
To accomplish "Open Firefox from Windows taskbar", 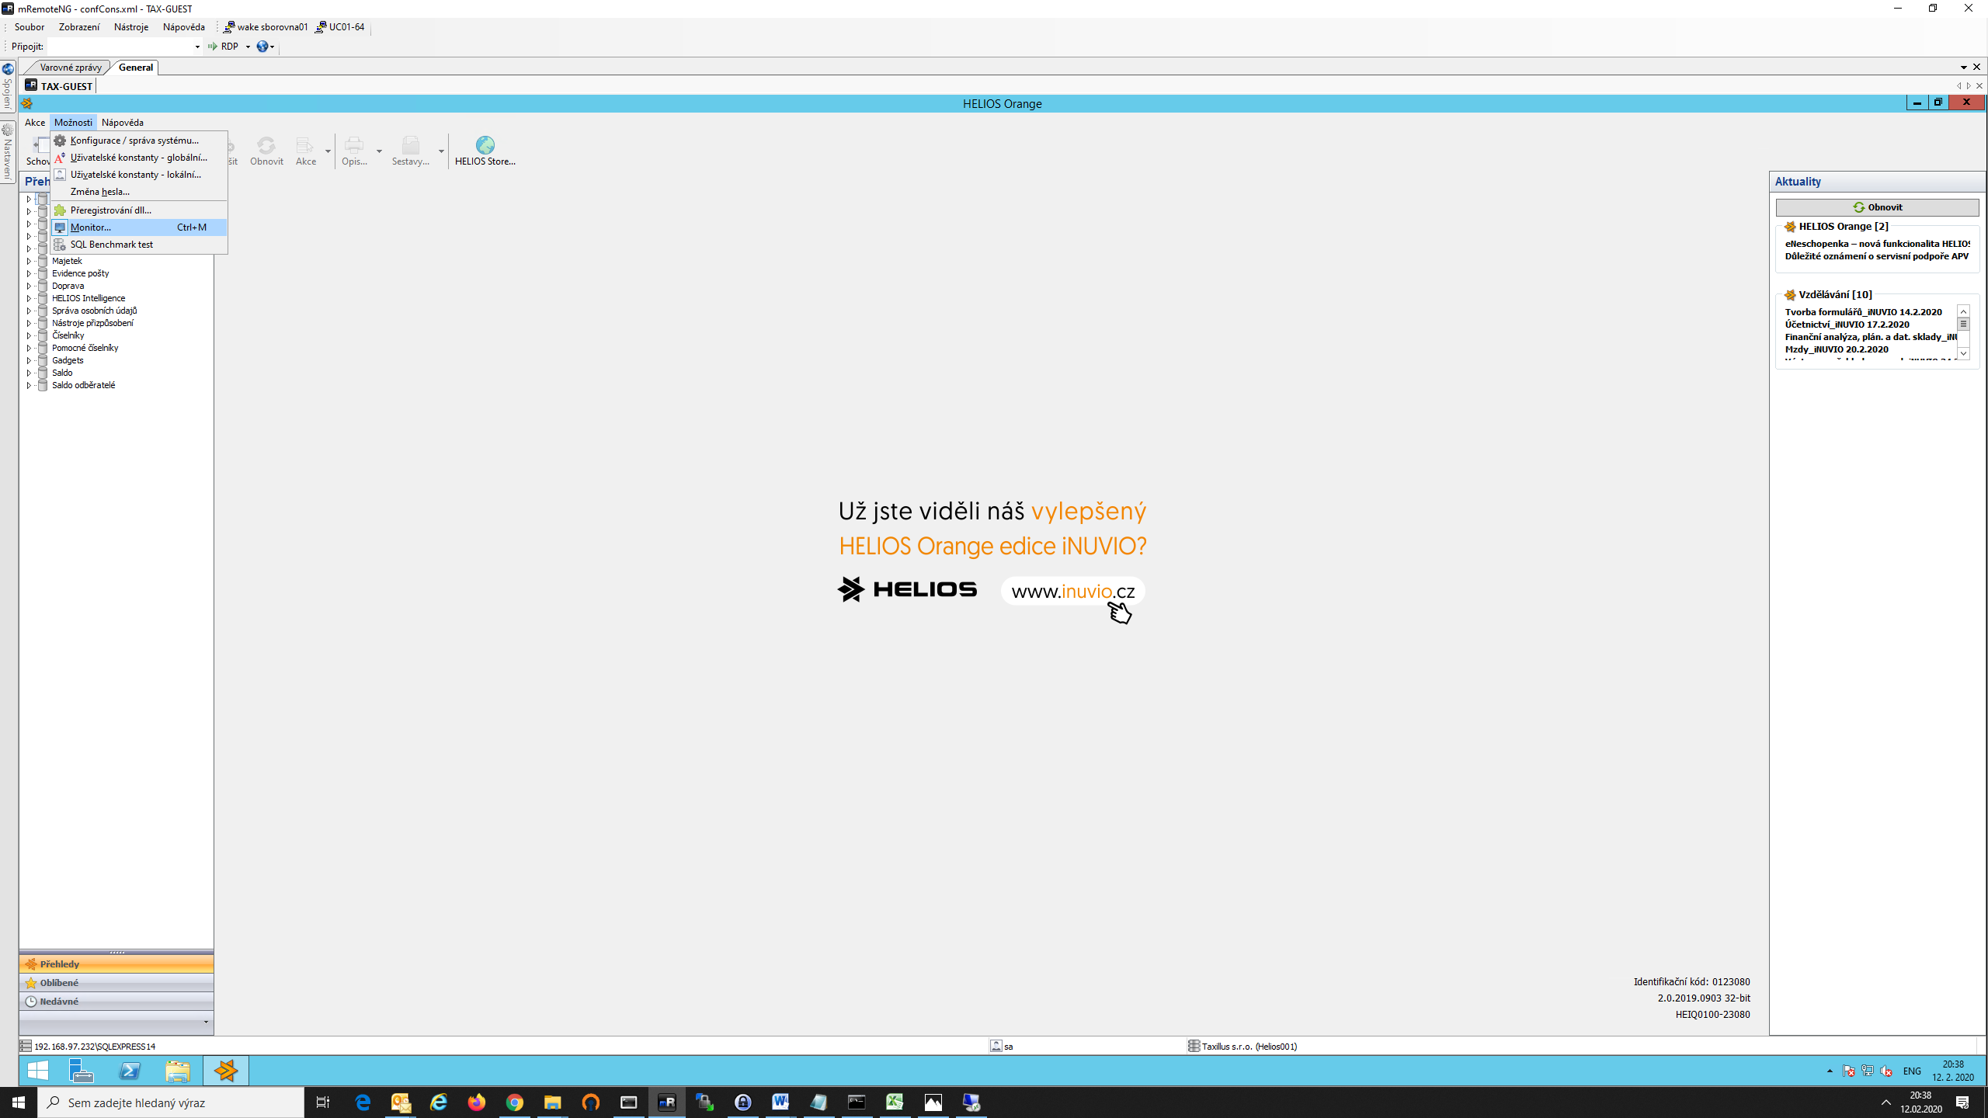I will 476,1102.
